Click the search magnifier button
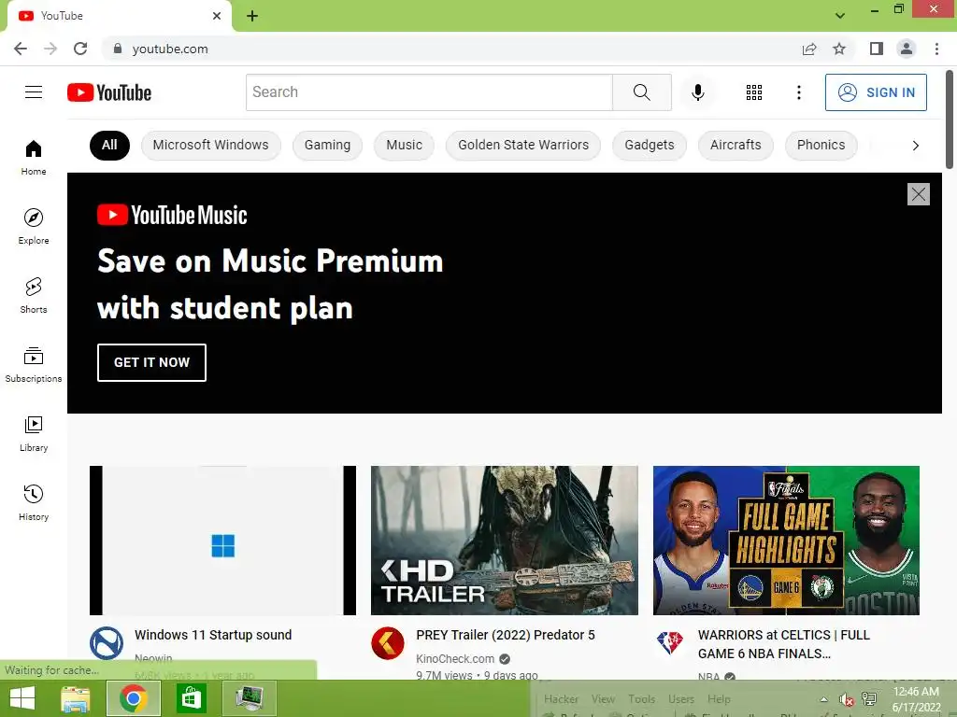This screenshot has width=957, height=717. pyautogui.click(x=641, y=92)
